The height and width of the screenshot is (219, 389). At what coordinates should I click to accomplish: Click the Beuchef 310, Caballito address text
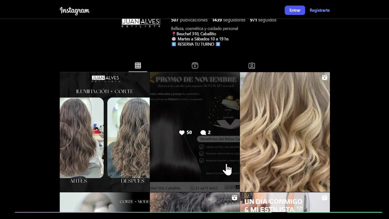pos(196,34)
